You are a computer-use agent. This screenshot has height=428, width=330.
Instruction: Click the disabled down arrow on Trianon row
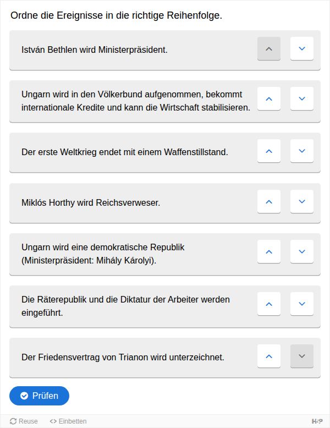click(301, 356)
